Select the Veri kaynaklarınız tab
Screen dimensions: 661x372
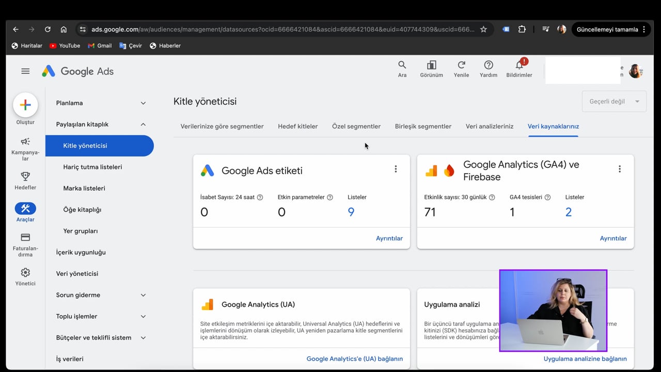coord(553,126)
